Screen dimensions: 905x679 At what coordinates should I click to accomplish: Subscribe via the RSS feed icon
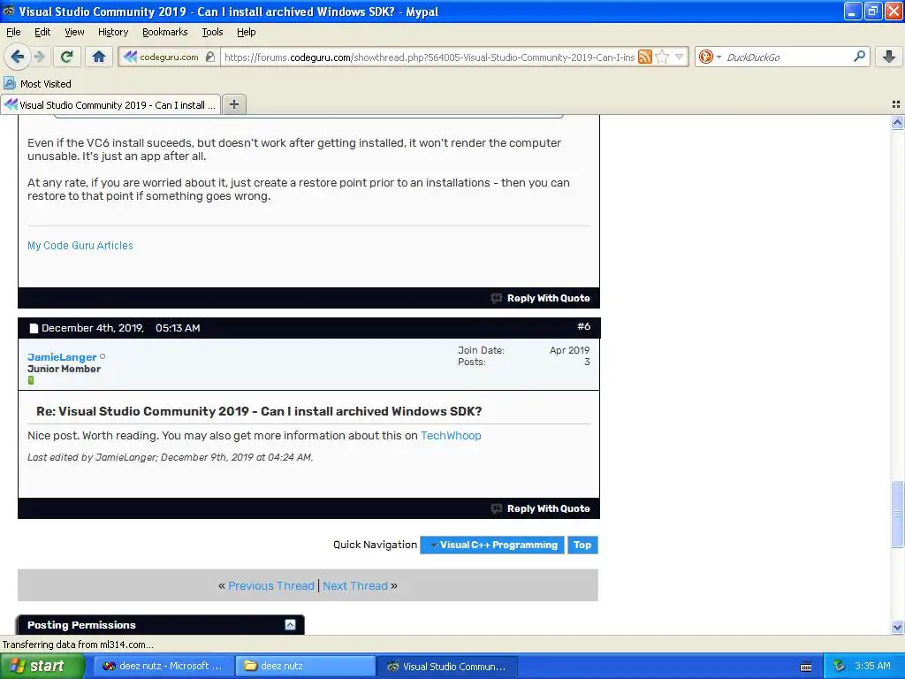point(644,57)
